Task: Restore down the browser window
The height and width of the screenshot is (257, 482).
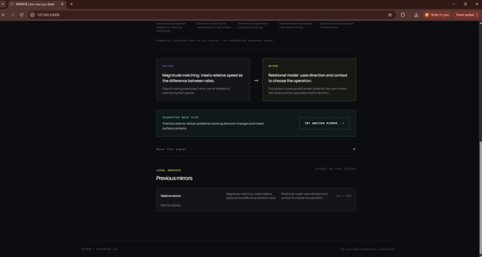Action: click(x=465, y=4)
